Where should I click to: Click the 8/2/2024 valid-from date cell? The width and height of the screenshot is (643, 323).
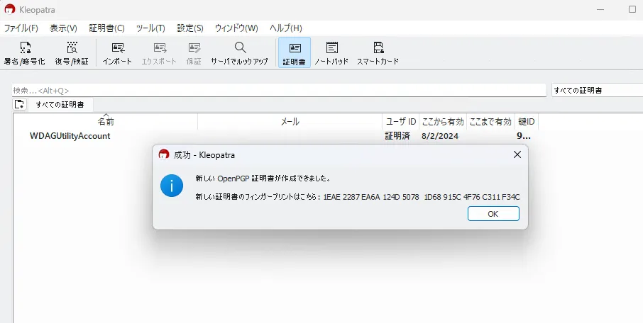click(440, 136)
